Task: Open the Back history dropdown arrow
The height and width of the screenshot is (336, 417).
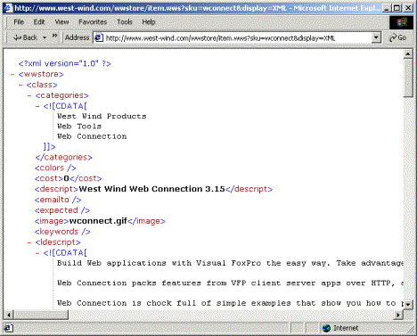Action: pos(45,37)
